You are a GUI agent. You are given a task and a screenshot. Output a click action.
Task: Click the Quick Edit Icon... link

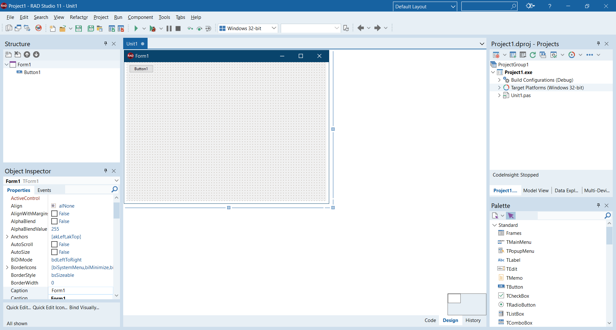pyautogui.click(x=50, y=307)
